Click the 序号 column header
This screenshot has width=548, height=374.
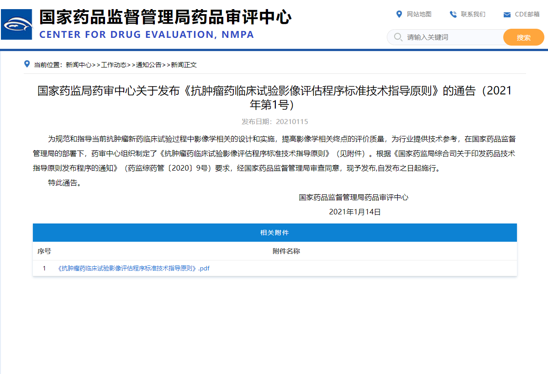[44, 251]
